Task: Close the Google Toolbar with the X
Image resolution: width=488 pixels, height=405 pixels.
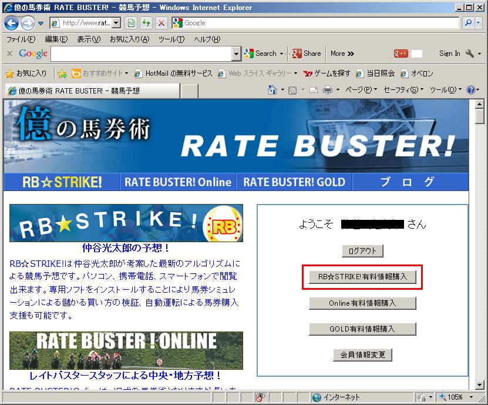Action: click(x=9, y=53)
